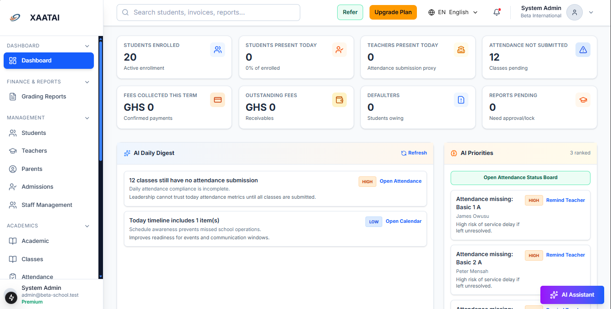Collapse the Dashboard sidebar section
The width and height of the screenshot is (611, 309).
[x=87, y=46]
